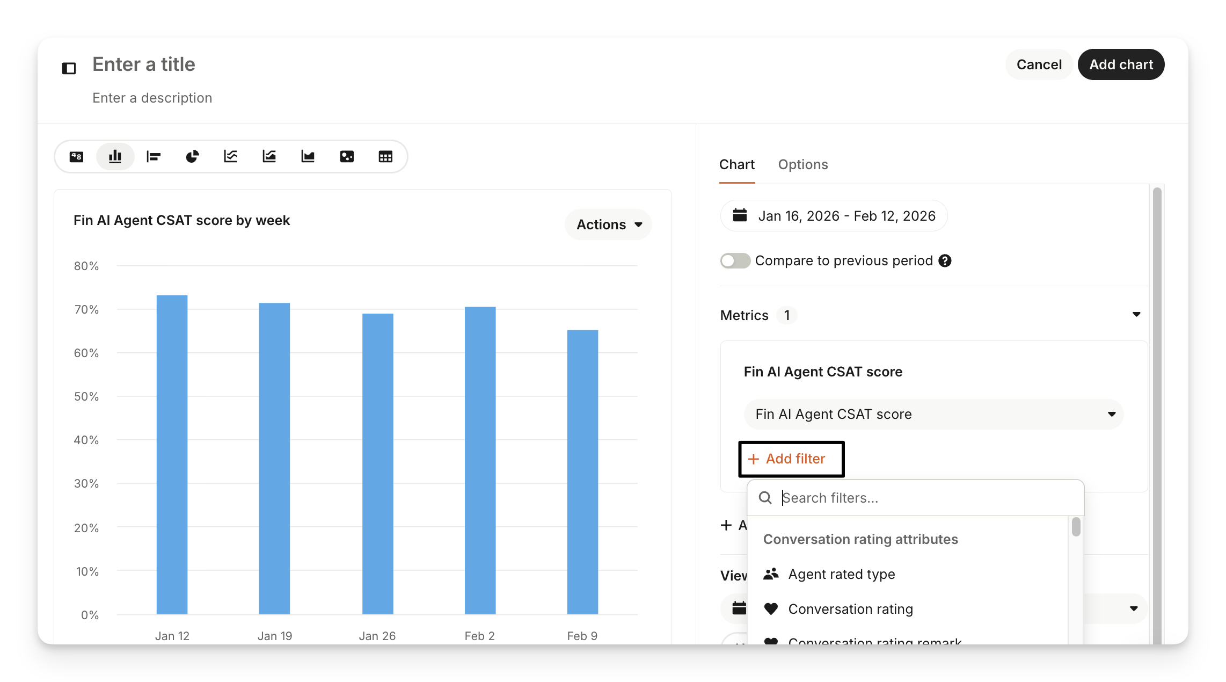This screenshot has width=1226, height=682.
Task: Select the bubble/heatmap chart type icon
Action: pyautogui.click(x=347, y=157)
